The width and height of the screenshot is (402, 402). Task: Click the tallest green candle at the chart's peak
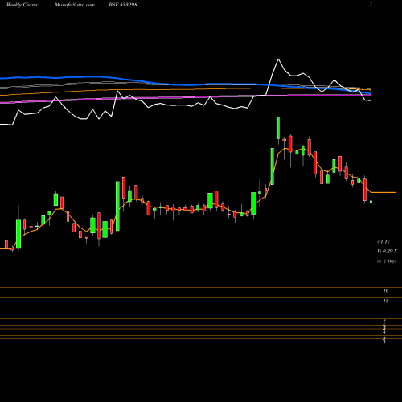tap(278, 128)
